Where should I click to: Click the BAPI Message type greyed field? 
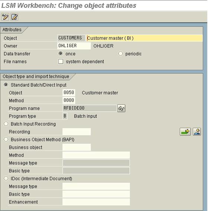96,163
